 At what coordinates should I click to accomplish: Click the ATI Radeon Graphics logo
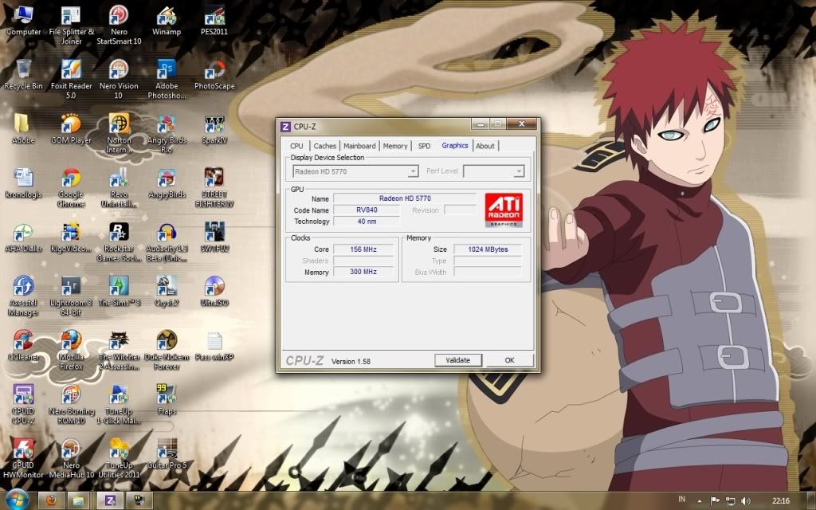click(504, 210)
